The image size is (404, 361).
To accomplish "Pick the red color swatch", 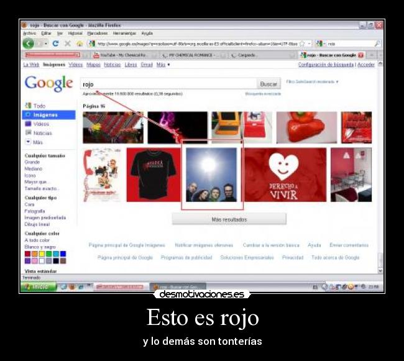I will (27, 254).
